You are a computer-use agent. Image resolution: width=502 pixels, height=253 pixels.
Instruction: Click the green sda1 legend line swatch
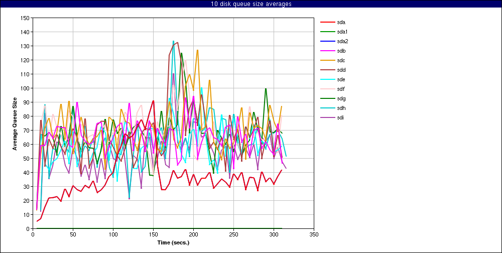[327, 32]
